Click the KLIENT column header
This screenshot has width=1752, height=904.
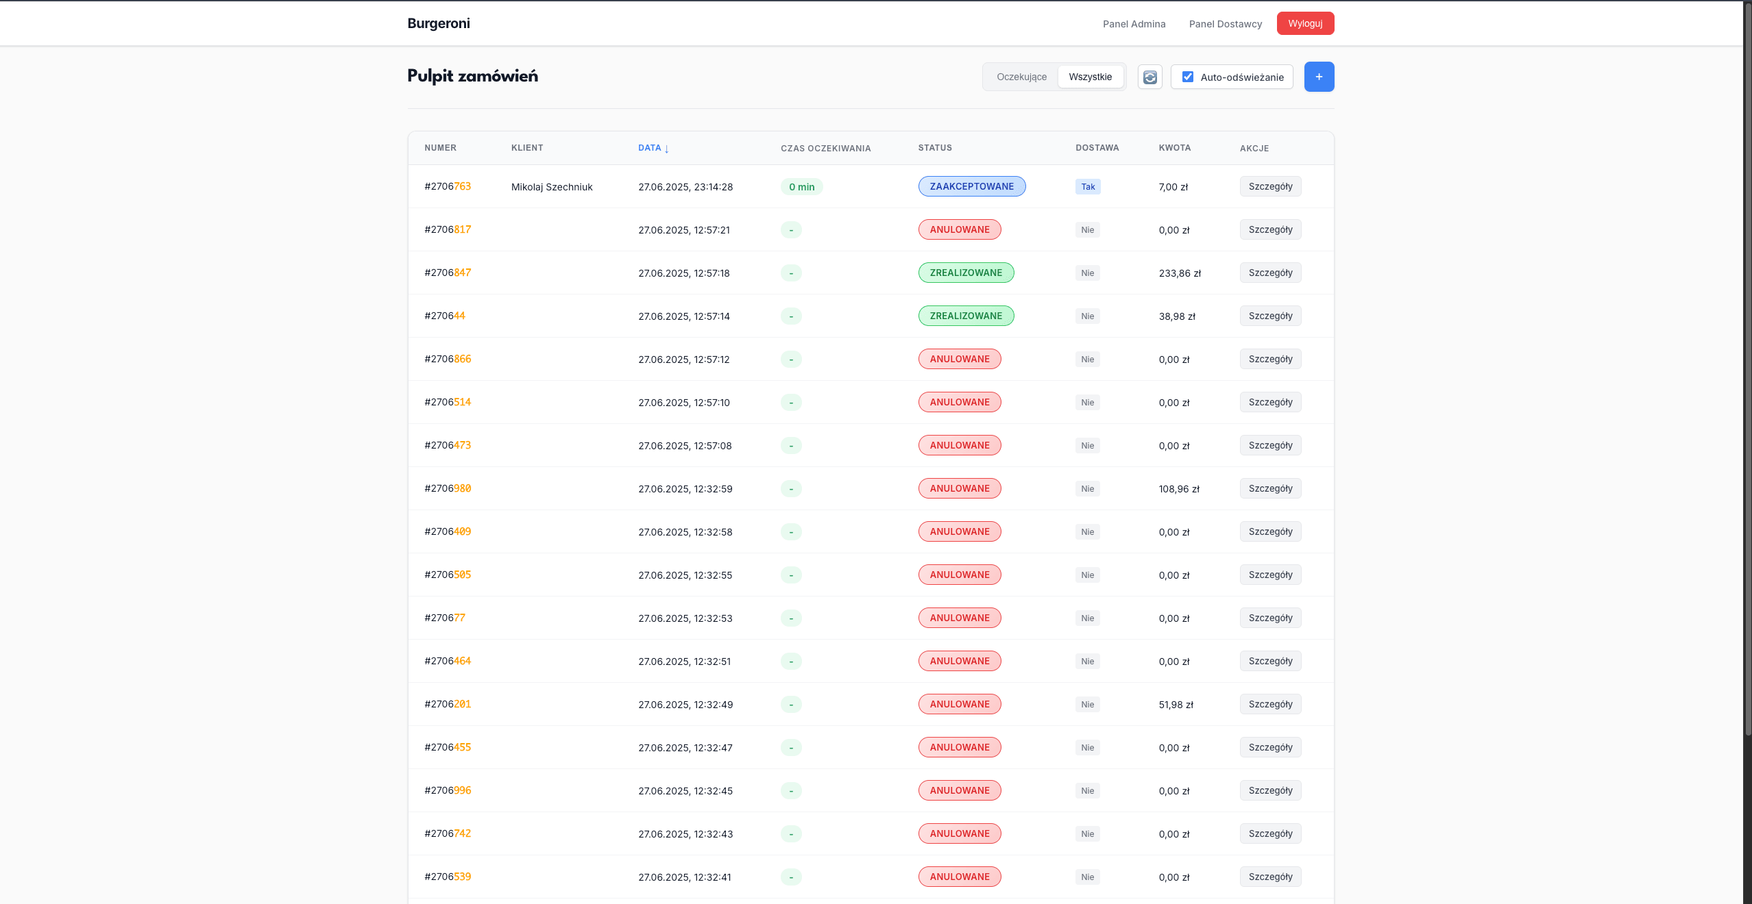pos(527,148)
